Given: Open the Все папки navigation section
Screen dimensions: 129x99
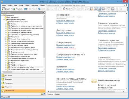Looking at the screenshot, I should [x=23, y=75].
